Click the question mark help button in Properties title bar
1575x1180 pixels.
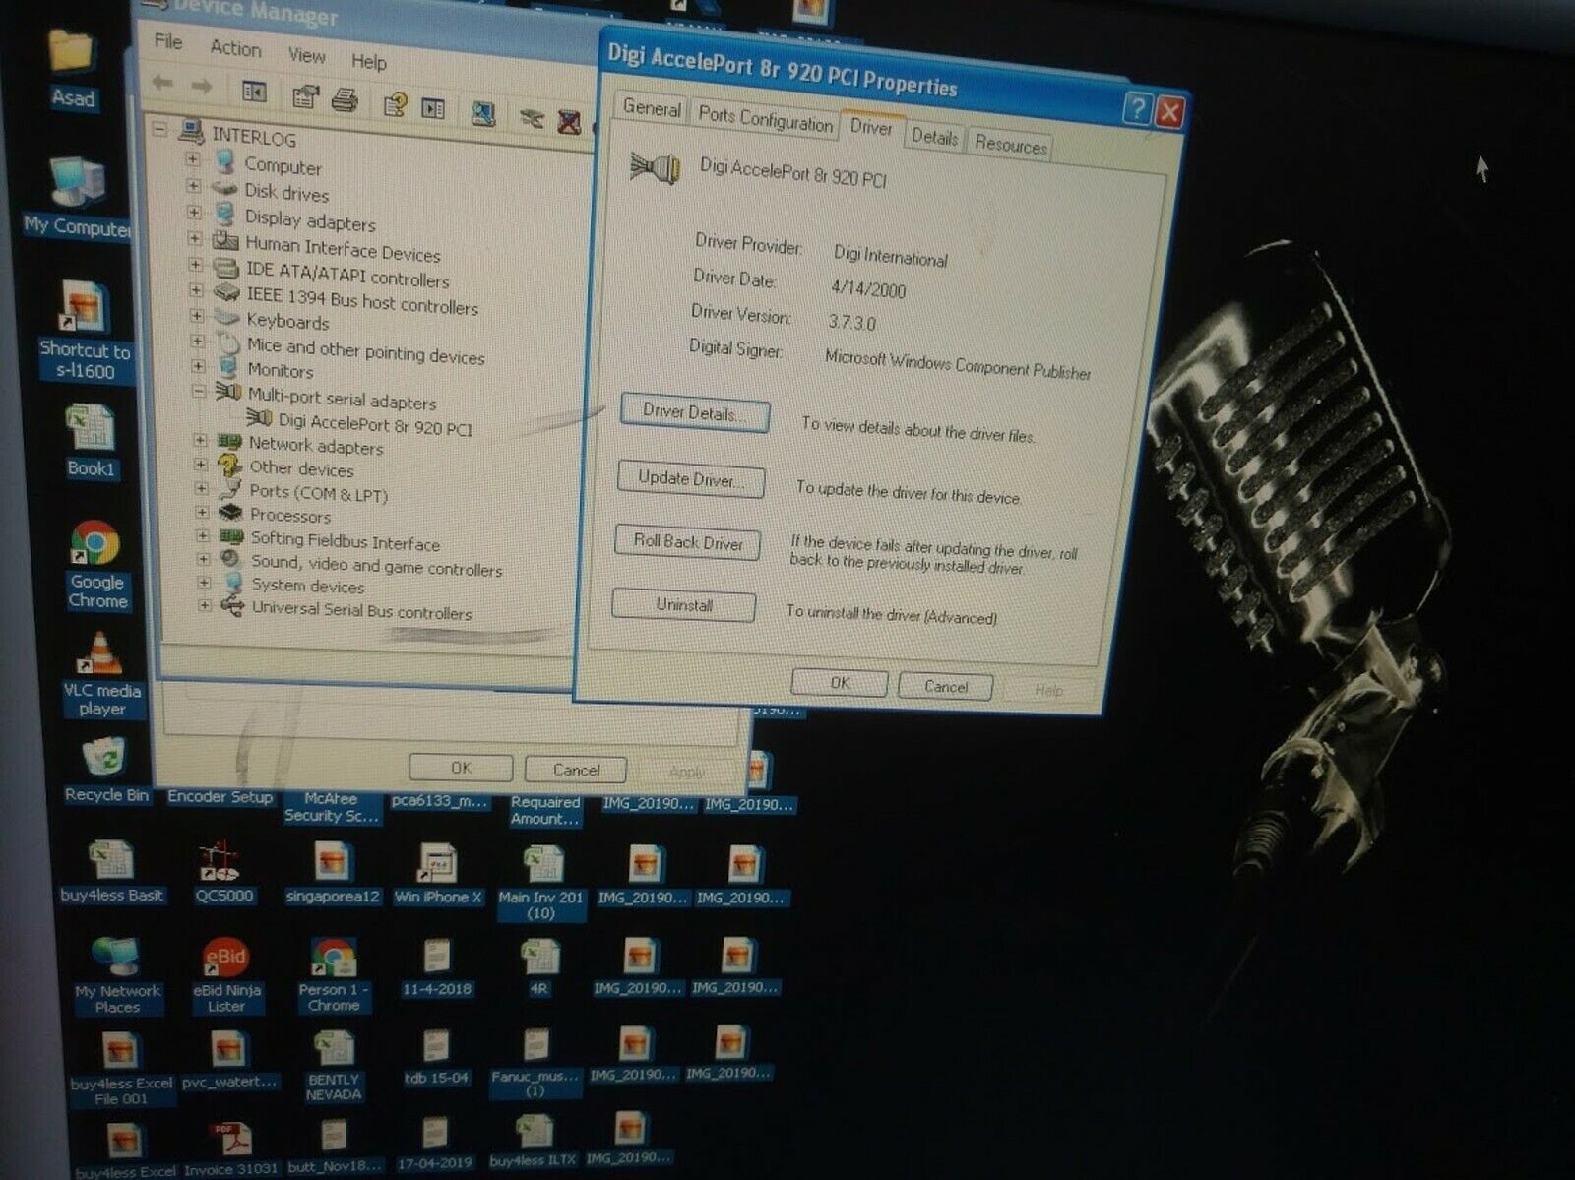[1137, 108]
